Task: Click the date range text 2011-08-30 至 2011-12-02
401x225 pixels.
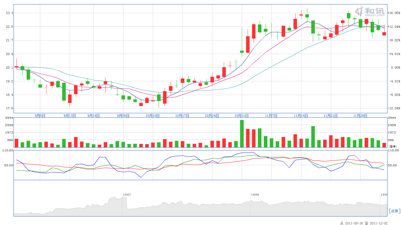Action: click(x=364, y=223)
